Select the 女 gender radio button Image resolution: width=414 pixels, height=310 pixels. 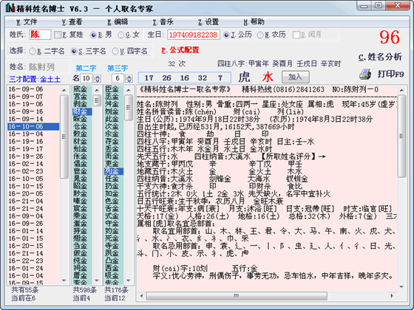129,35
